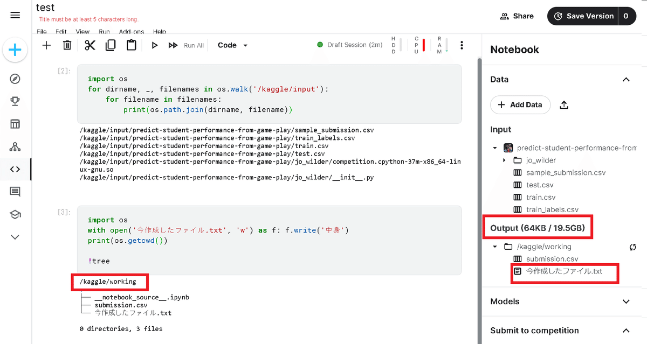Paste a cell with the clipboard icon
Screen dimensions: 647x344
(132, 45)
